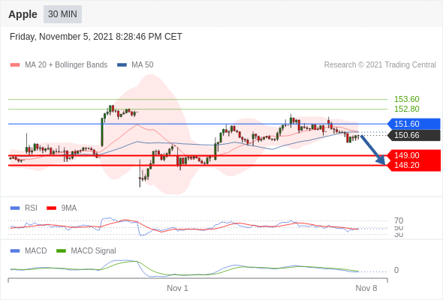Click the 153.60 resistance level label
The height and width of the screenshot is (300, 443).
pos(406,99)
